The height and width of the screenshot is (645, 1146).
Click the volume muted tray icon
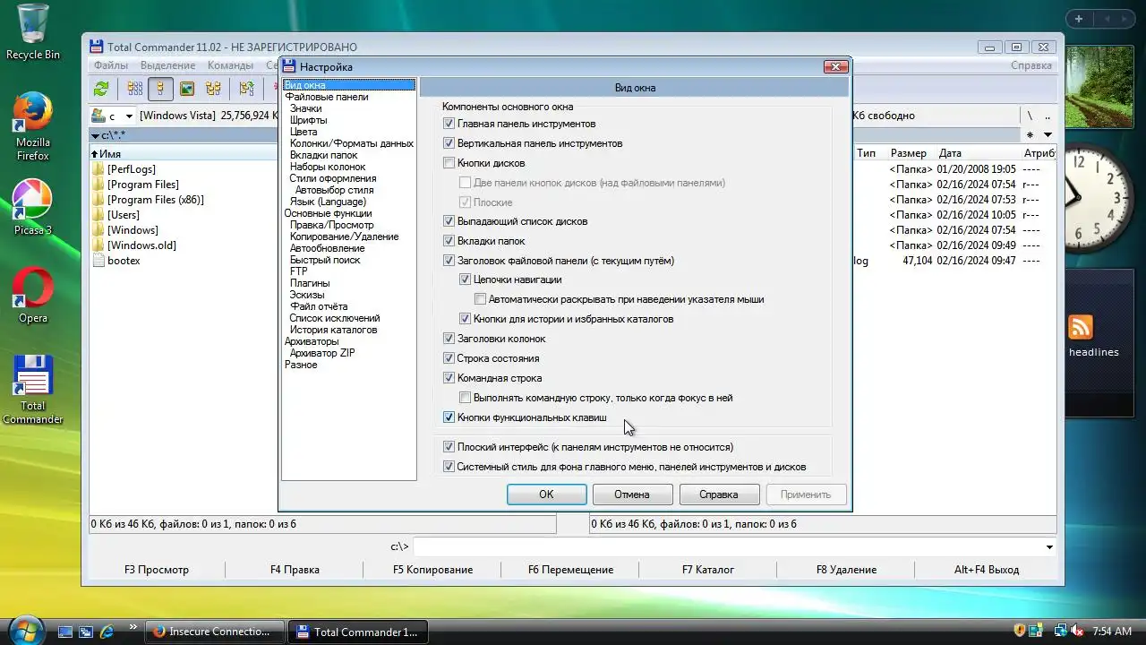(1077, 632)
